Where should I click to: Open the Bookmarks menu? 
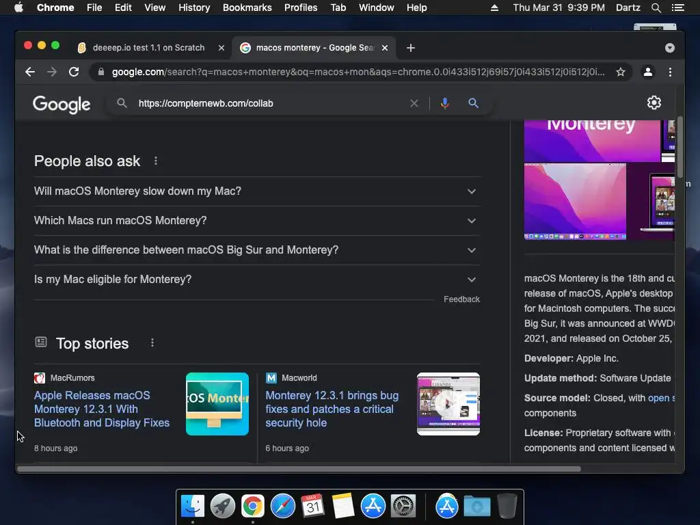pos(247,8)
